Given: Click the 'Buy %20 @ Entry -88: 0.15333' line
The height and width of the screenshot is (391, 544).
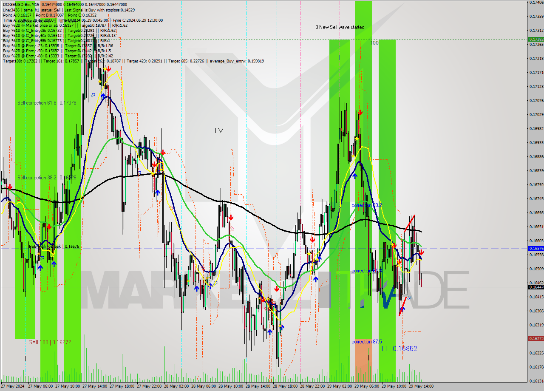Looking at the screenshot, I should 58,56.
